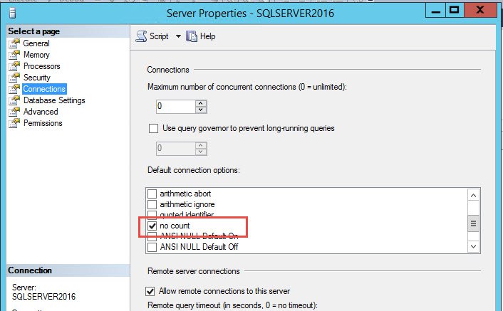The height and width of the screenshot is (311, 503).
Task: Decrease maximum concurrent connections value
Action: point(201,110)
